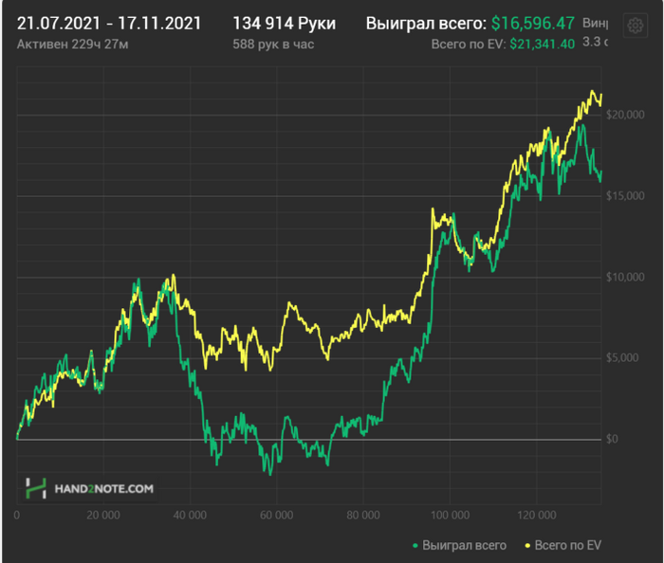Click the 120 000 x-axis label
The width and height of the screenshot is (664, 563).
coord(537,516)
